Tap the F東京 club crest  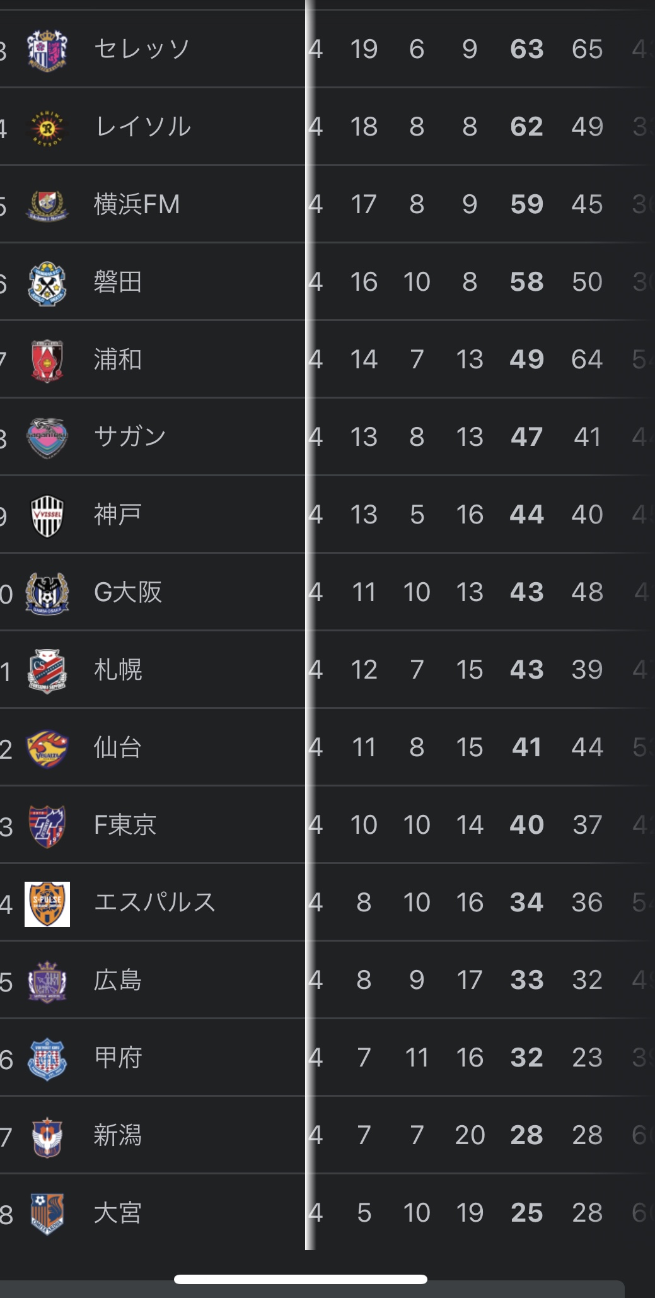(x=47, y=825)
